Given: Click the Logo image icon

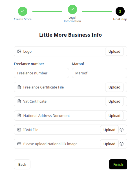Looking at the screenshot, I should [19, 51].
